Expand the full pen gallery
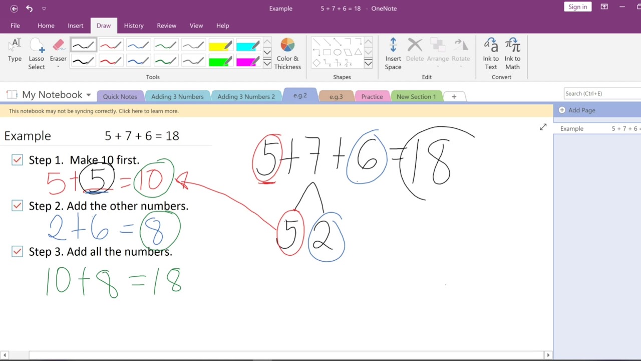The height and width of the screenshot is (361, 641). (267, 64)
